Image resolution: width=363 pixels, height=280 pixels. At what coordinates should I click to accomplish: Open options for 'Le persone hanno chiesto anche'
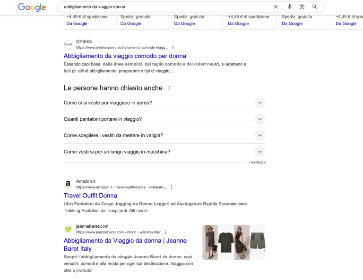(x=169, y=88)
